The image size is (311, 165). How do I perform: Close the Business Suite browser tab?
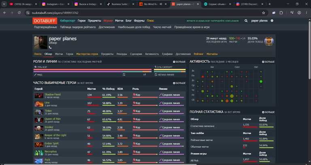pos(133,4)
